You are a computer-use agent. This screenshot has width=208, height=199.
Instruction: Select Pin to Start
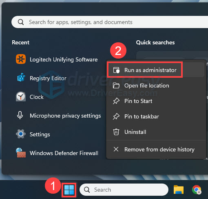click(155, 101)
